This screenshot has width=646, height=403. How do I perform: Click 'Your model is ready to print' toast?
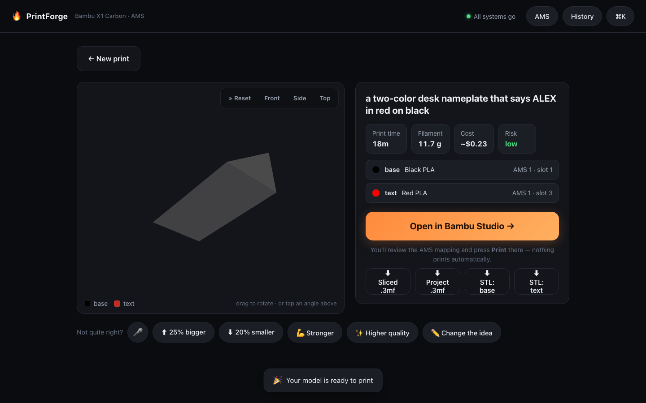323,380
